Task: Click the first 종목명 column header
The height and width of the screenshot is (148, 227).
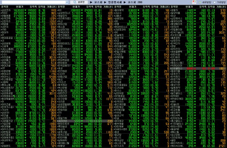Action: [5, 7]
